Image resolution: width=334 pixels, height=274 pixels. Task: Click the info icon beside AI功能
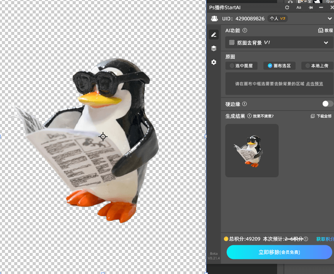(245, 31)
